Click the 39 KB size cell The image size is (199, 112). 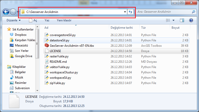click(185, 46)
